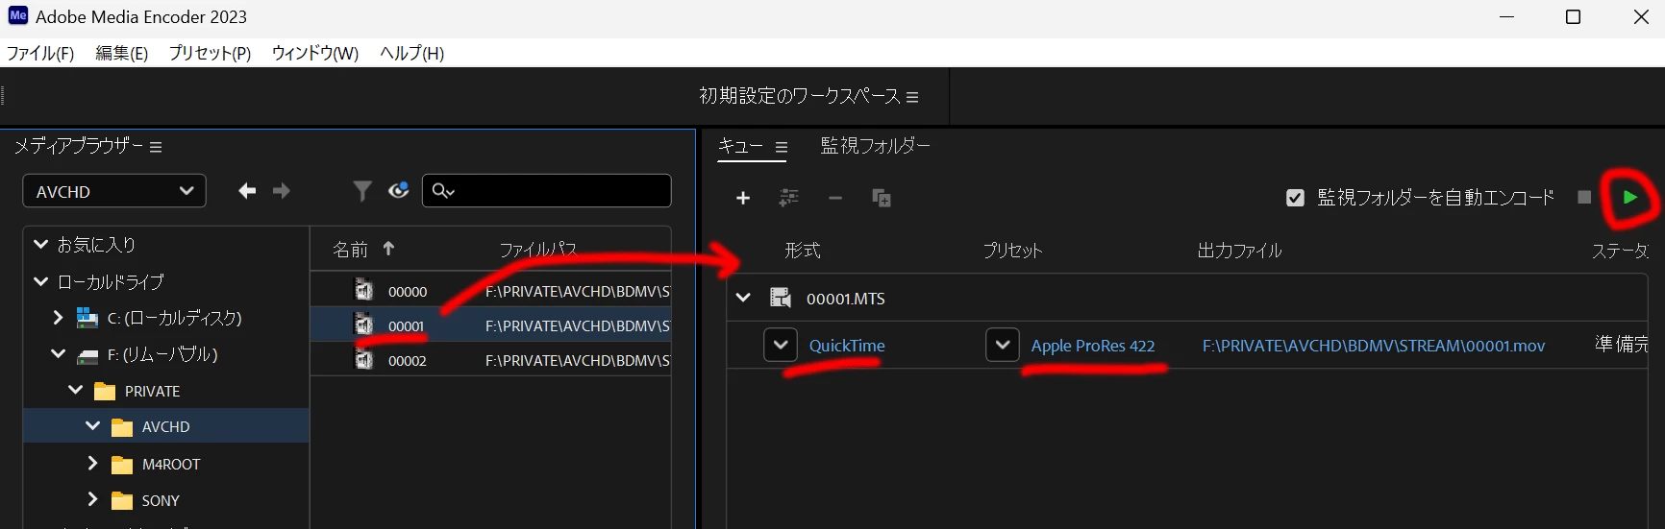
Task: Switch to the キュー tab
Action: coord(740,146)
